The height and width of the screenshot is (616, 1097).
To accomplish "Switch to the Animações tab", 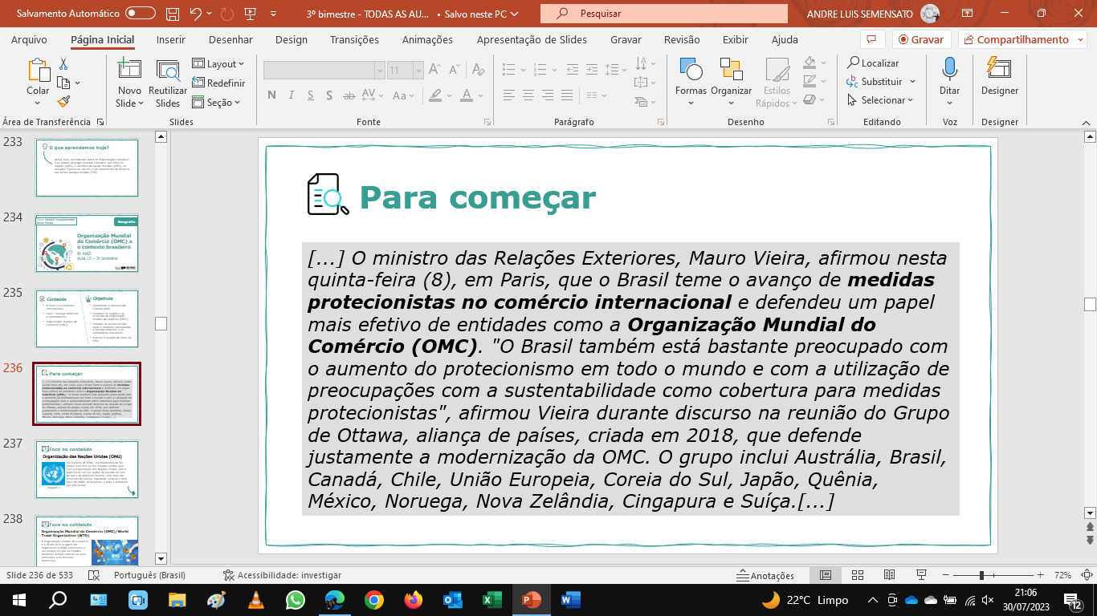I will pos(427,39).
